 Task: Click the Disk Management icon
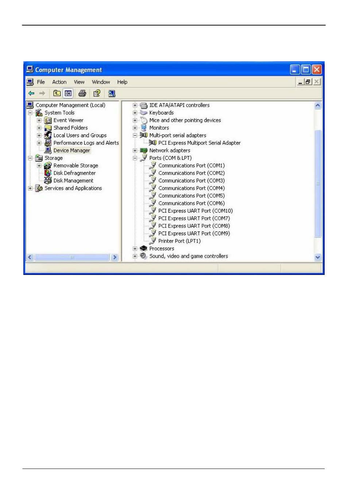click(x=48, y=180)
